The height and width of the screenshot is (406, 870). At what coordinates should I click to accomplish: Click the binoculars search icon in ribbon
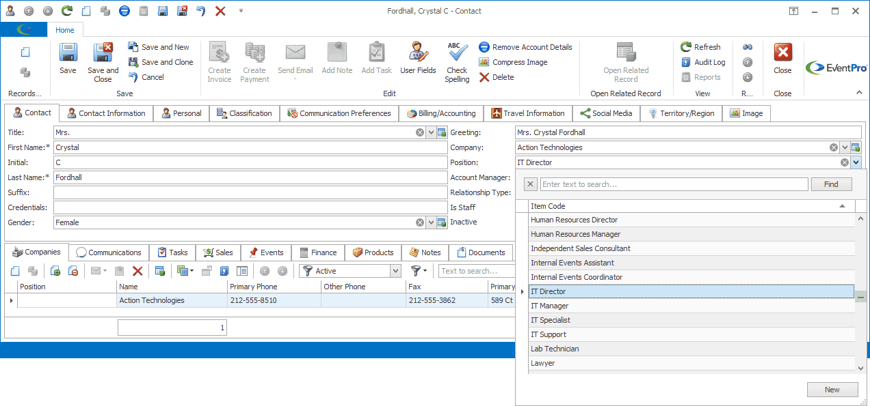(748, 47)
